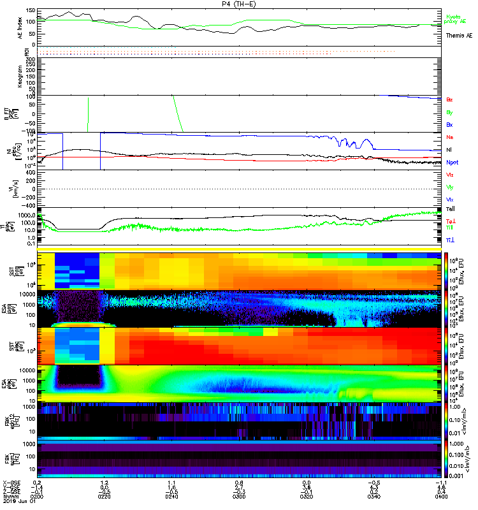Select the blue 'Npot' legend label
478x510 pixels.
[x=452, y=163]
